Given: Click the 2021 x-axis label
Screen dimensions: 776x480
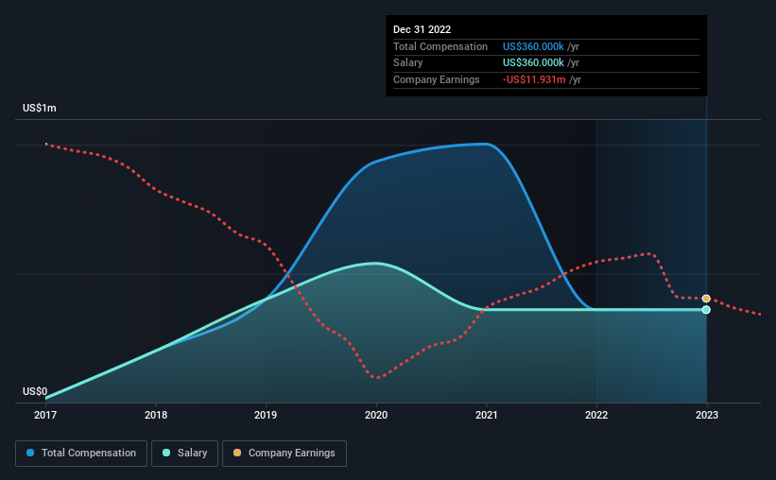Looking at the screenshot, I should tap(487, 415).
